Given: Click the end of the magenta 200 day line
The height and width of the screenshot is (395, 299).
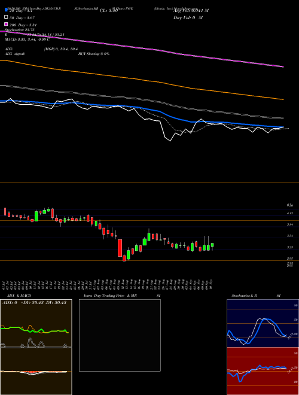Looking at the screenshot, I should pos(283,66).
